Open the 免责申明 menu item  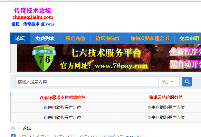pyautogui.click(x=189, y=38)
